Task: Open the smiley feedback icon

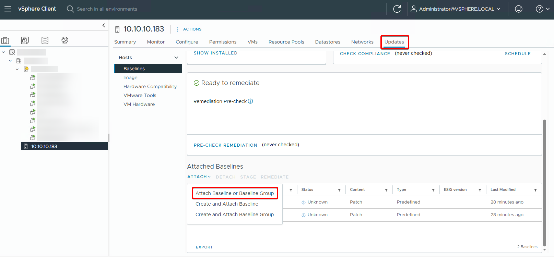Action: (518, 9)
